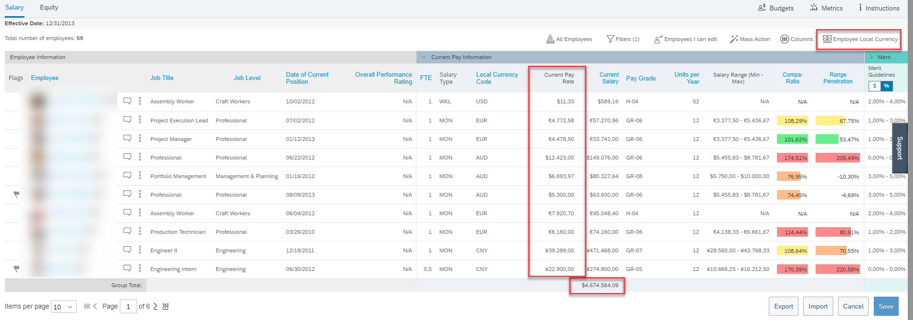Open more actions menu for Portfolio Management
The width and height of the screenshot is (913, 320).
140,175
